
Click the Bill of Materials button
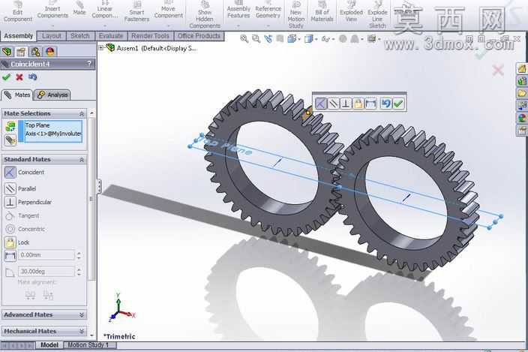tap(322, 13)
